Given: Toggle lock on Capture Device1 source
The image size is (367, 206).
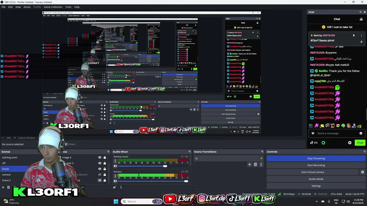Looking at the screenshot, I should point(105,175).
